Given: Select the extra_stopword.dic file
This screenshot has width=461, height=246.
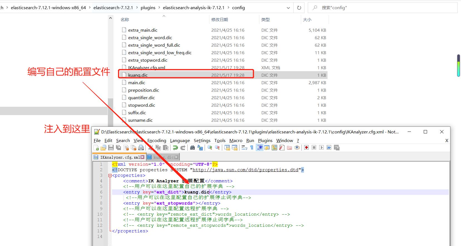Looking at the screenshot, I should (x=148, y=60).
